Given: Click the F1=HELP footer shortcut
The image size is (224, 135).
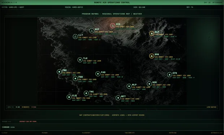Looking at the screenshot, I should point(4,133).
